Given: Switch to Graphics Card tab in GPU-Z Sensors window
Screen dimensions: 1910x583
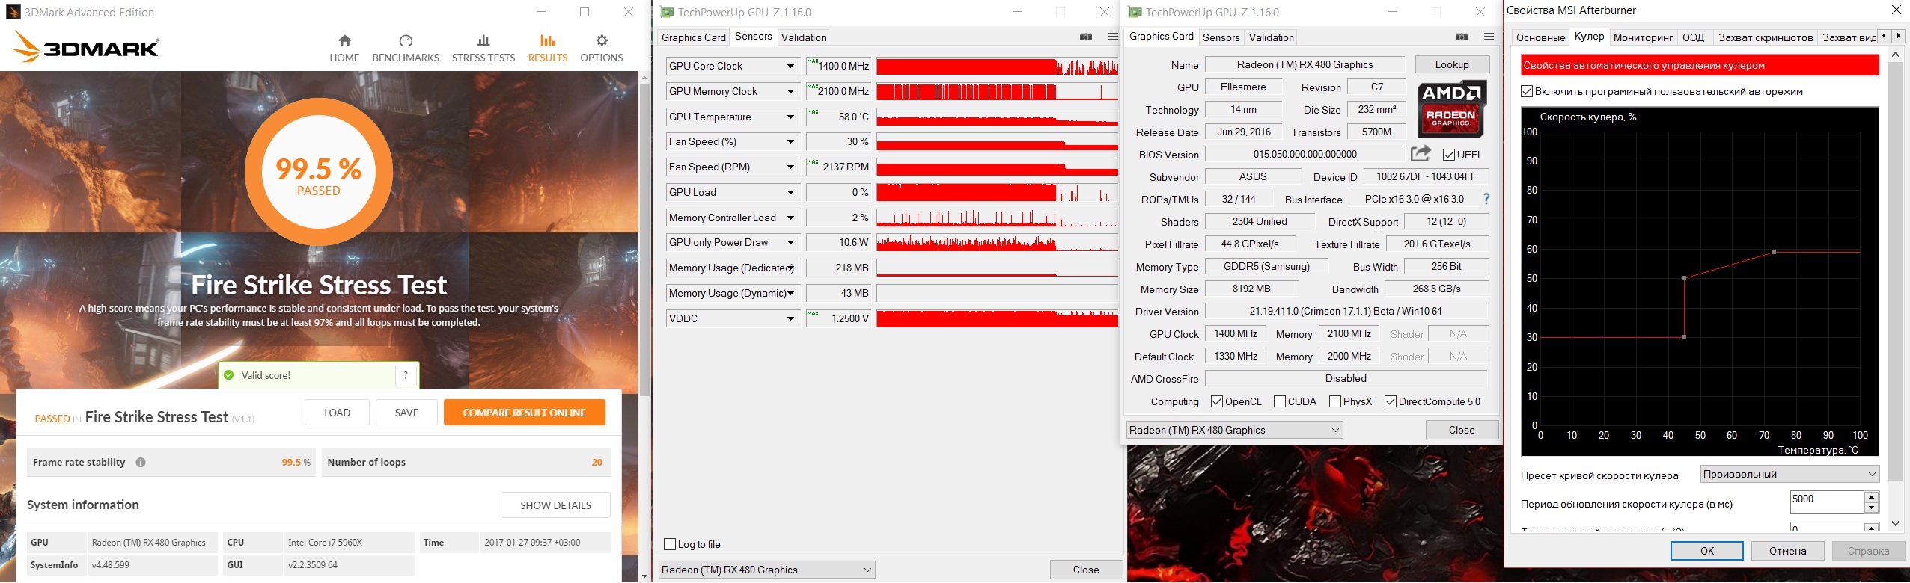Looking at the screenshot, I should (694, 37).
